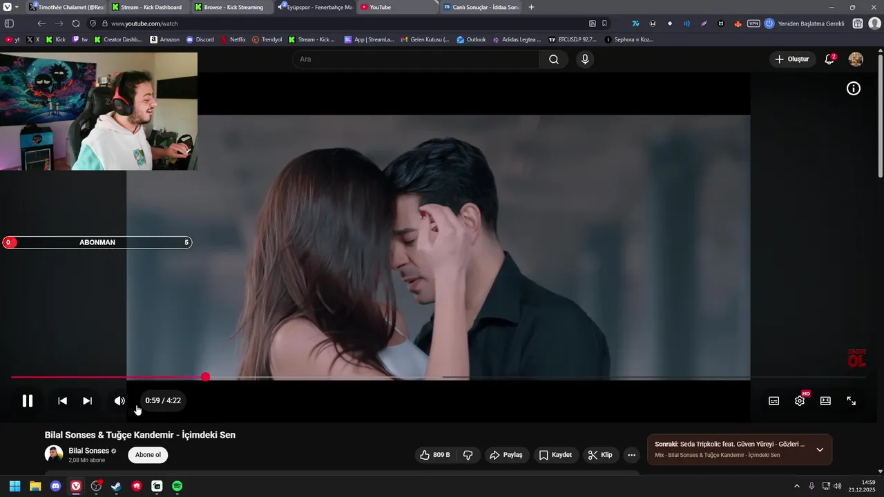Mute the video volume

tap(119, 400)
